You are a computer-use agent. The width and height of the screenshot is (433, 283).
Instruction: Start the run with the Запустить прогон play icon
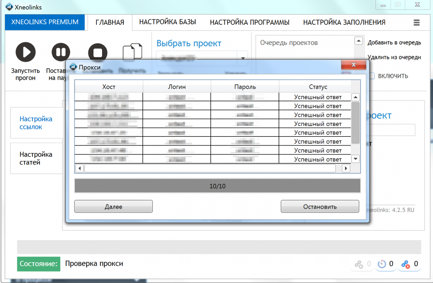(x=26, y=52)
